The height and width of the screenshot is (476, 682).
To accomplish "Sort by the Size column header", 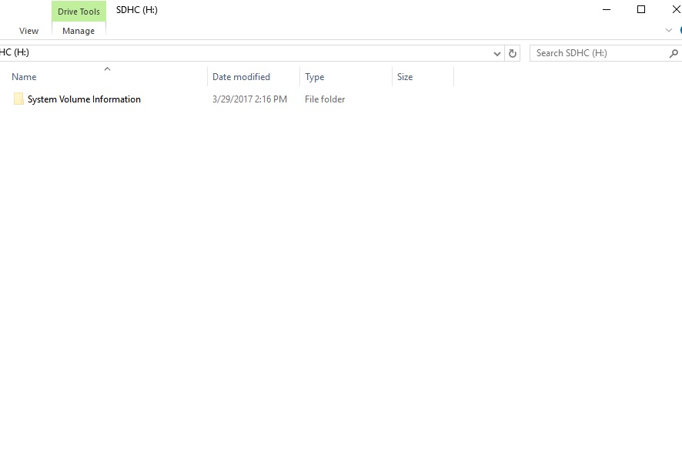I will pos(423,76).
